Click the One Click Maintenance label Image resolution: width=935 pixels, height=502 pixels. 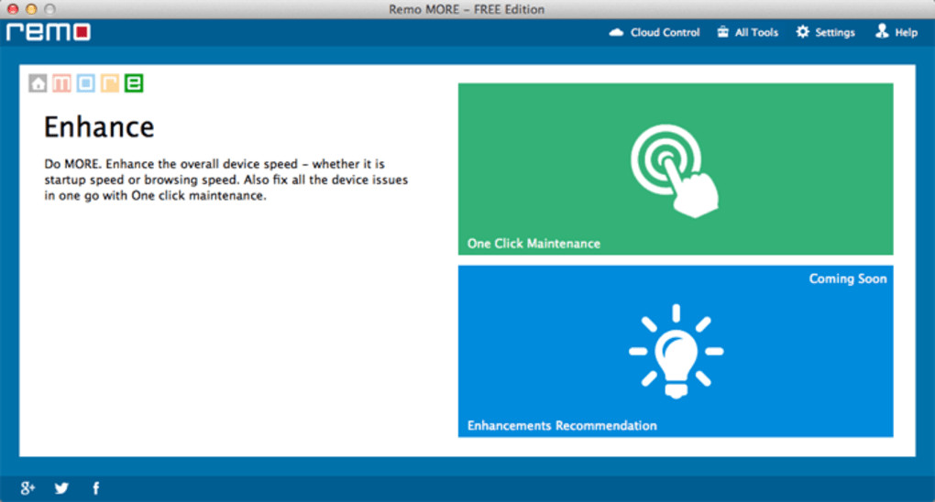pyautogui.click(x=533, y=244)
